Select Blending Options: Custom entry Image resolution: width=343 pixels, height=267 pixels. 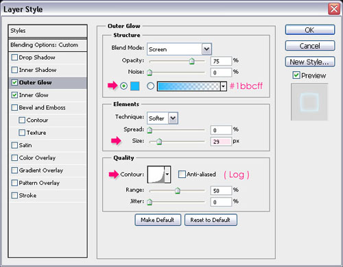pyautogui.click(x=47, y=45)
